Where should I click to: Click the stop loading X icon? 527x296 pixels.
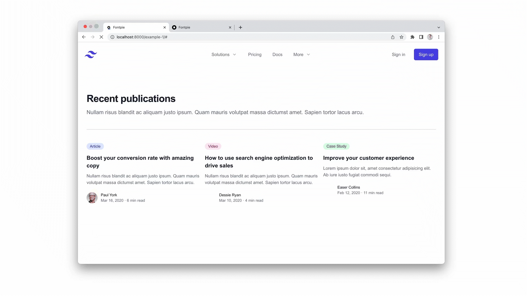click(101, 37)
